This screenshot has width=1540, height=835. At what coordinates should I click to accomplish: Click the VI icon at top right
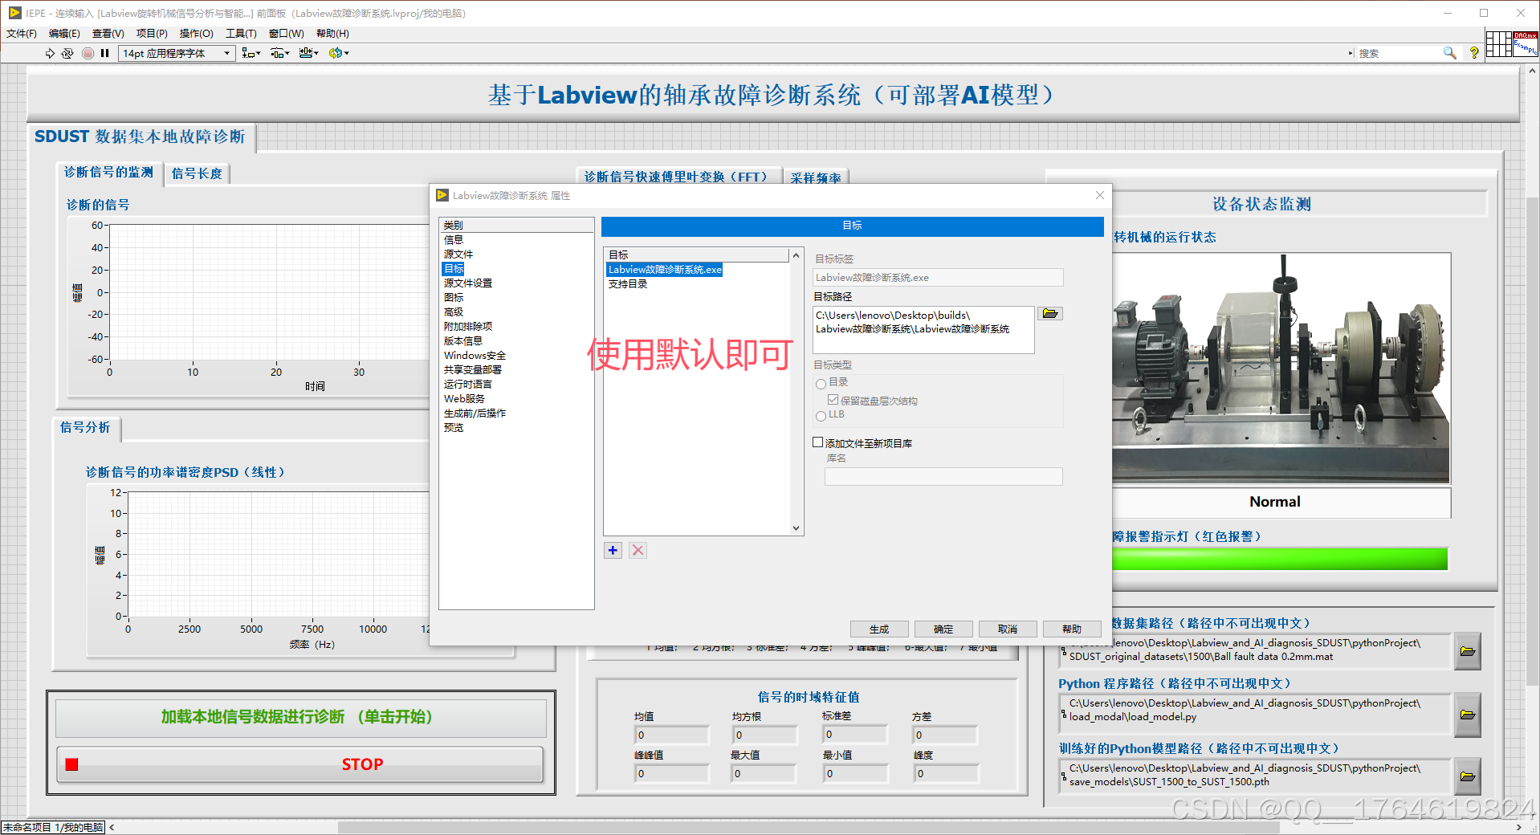tap(1526, 44)
